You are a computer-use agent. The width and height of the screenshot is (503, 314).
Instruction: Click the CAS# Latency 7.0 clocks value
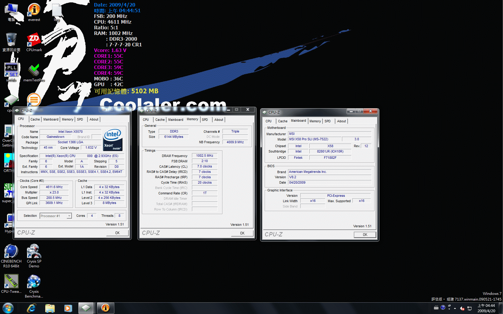coord(205,167)
